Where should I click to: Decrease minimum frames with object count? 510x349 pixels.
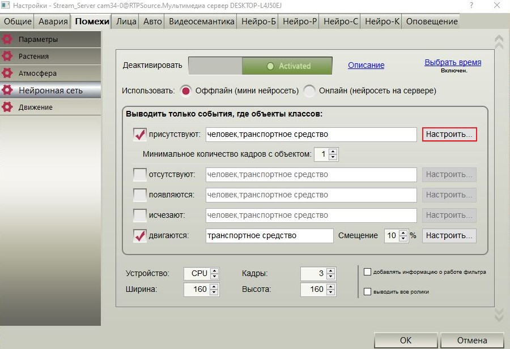pos(333,157)
